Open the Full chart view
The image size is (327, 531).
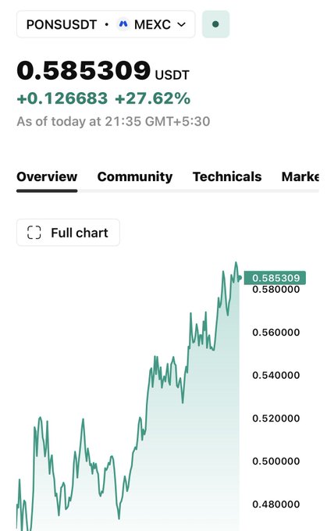(x=68, y=233)
